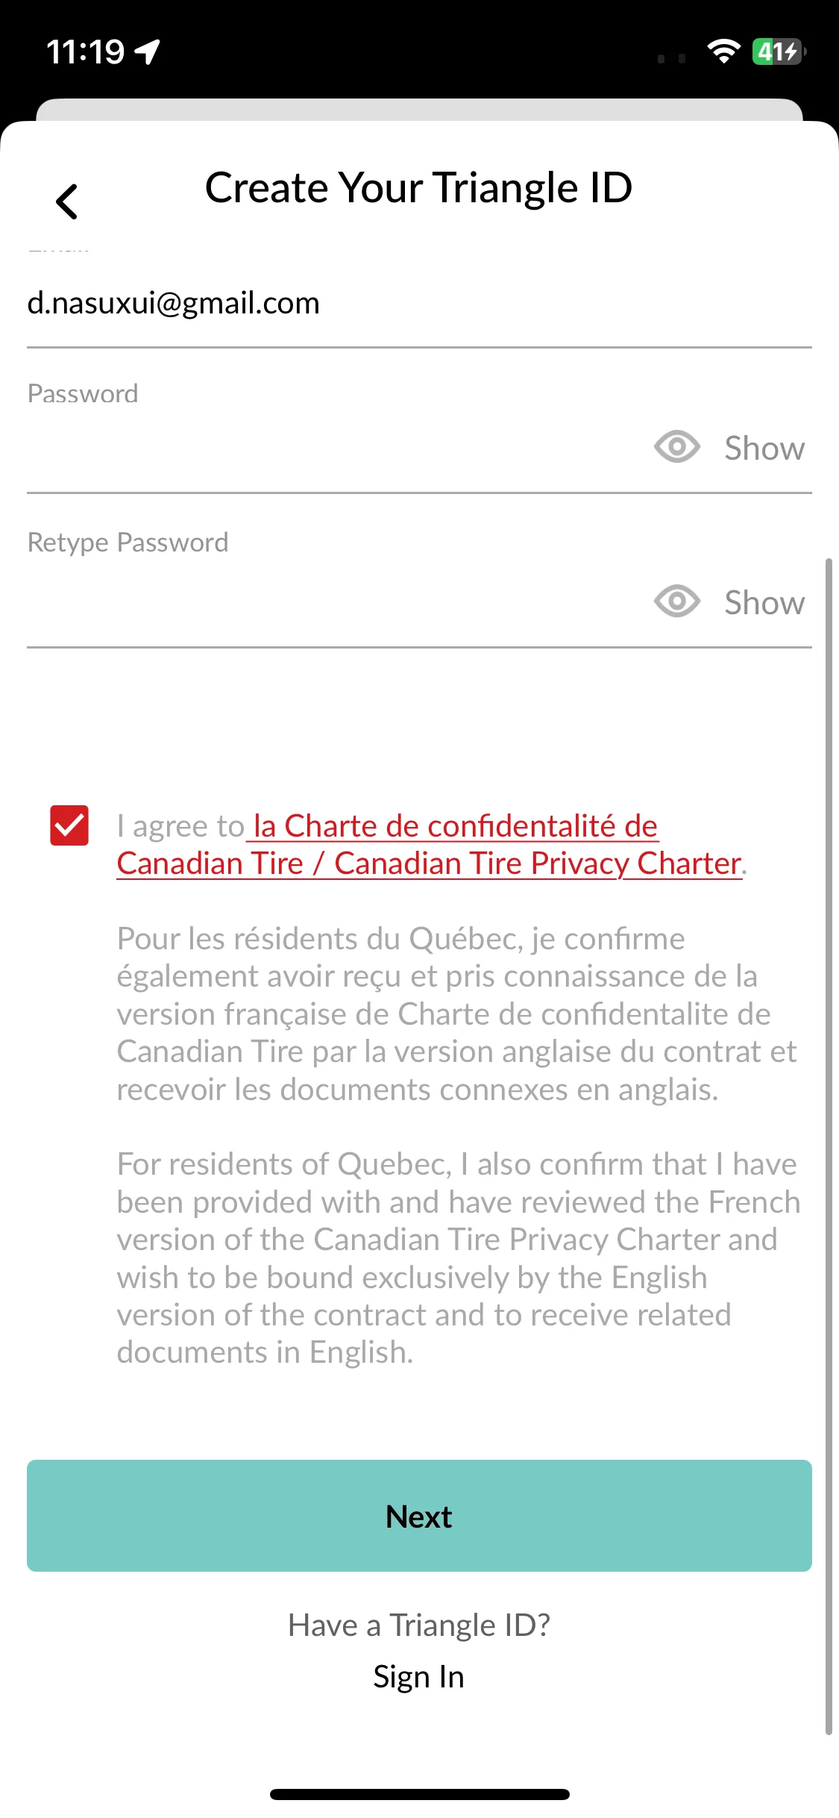This screenshot has width=839, height=1818.
Task: Go back using the left chevron arrow
Action: point(67,202)
